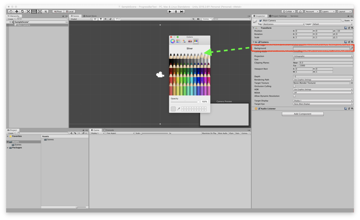Screen dimensions: 360x220
Task: Select the Hierarchy tab
Action: (14, 16)
